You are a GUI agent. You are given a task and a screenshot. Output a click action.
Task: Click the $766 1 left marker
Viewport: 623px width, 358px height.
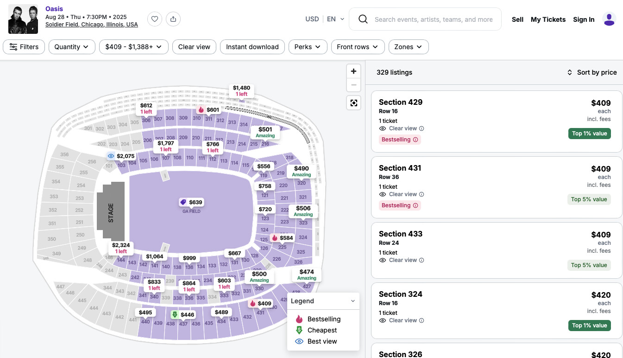(213, 147)
